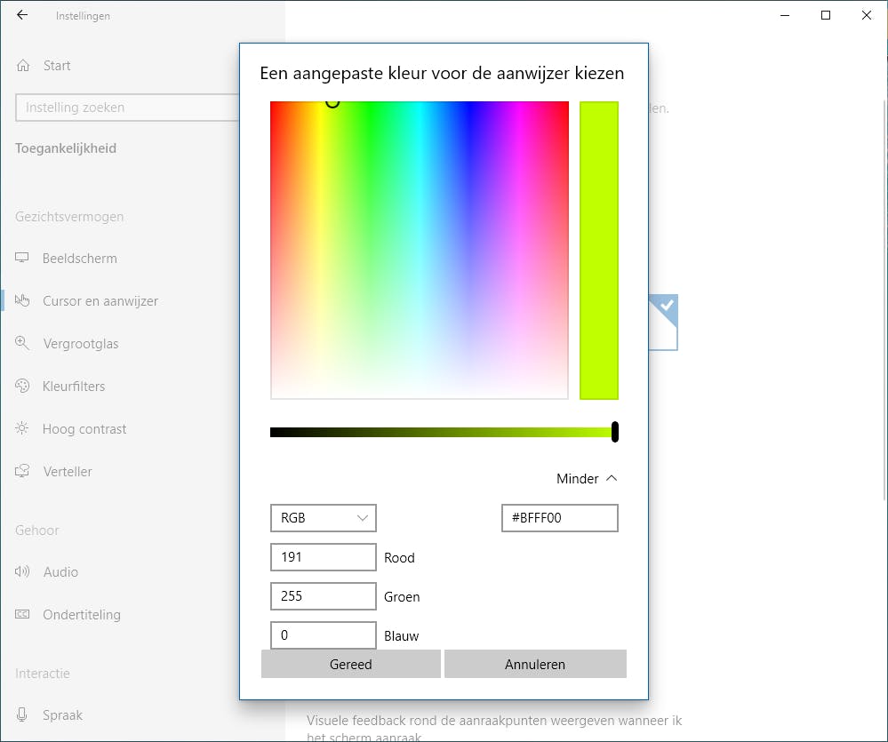The height and width of the screenshot is (742, 888).
Task: Collapse details with the Minder chevron
Action: tap(612, 478)
